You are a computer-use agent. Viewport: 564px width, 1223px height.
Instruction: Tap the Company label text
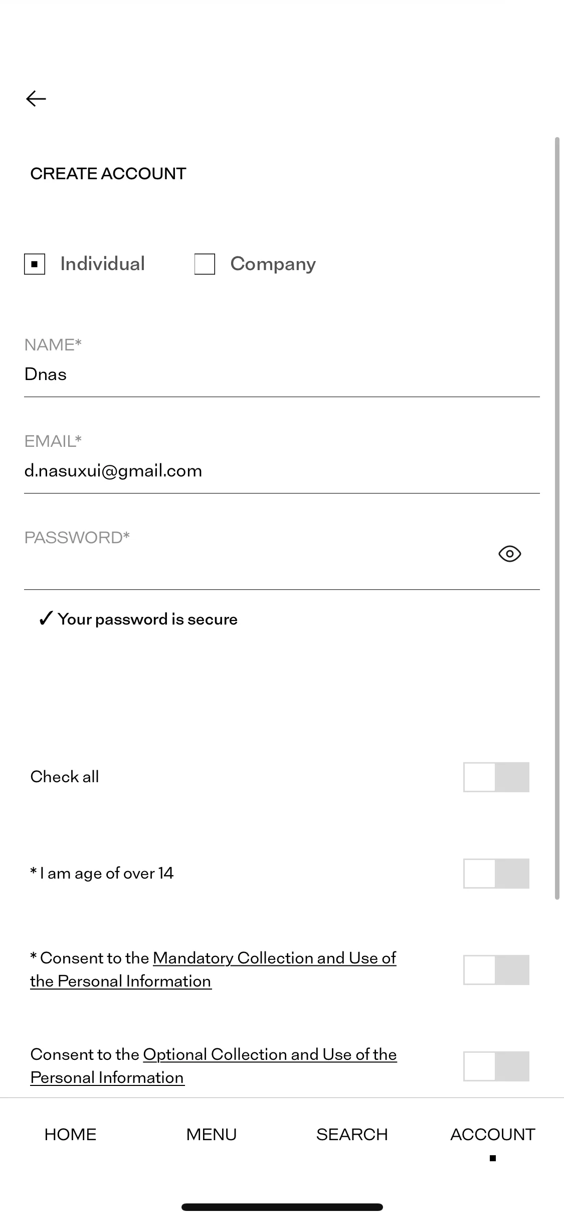(x=273, y=264)
